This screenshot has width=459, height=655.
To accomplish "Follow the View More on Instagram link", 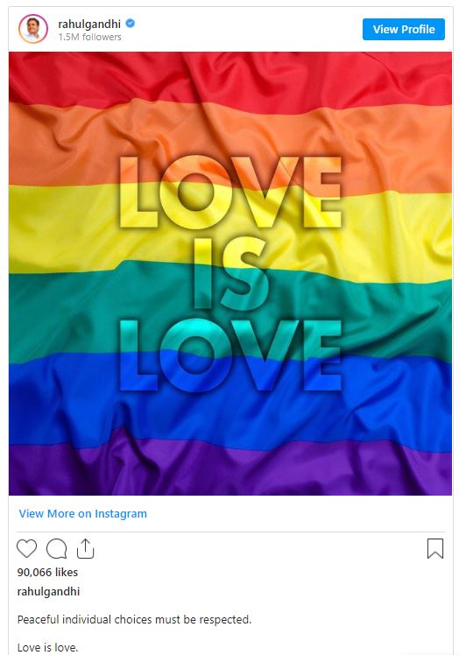I will pyautogui.click(x=82, y=513).
